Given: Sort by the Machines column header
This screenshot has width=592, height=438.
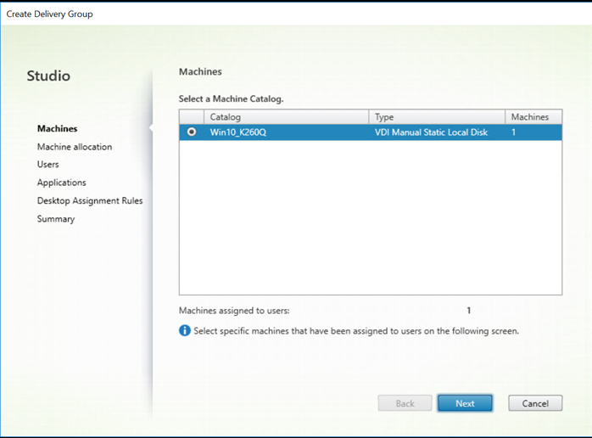Looking at the screenshot, I should click(533, 117).
